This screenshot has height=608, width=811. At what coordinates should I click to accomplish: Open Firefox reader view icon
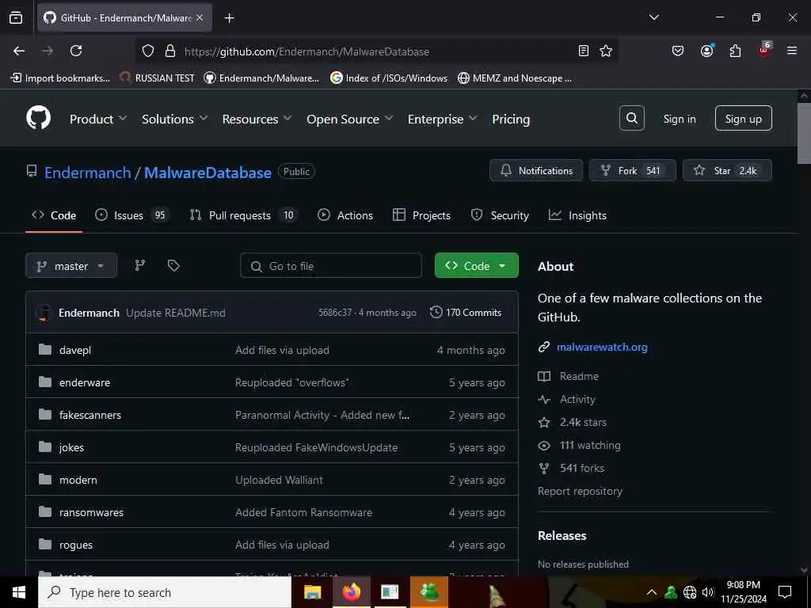click(x=584, y=51)
